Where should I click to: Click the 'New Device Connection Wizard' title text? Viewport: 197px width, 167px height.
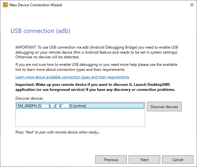(x=36, y=5)
